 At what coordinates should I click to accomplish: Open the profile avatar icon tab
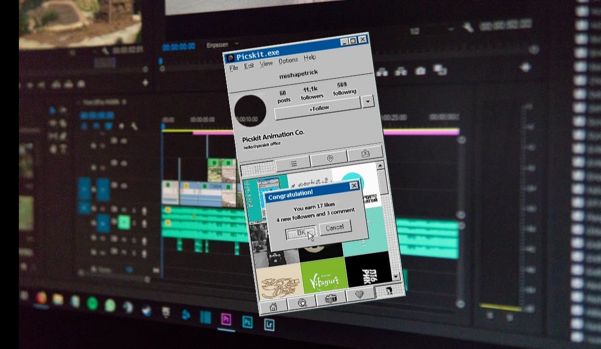pyautogui.click(x=388, y=290)
